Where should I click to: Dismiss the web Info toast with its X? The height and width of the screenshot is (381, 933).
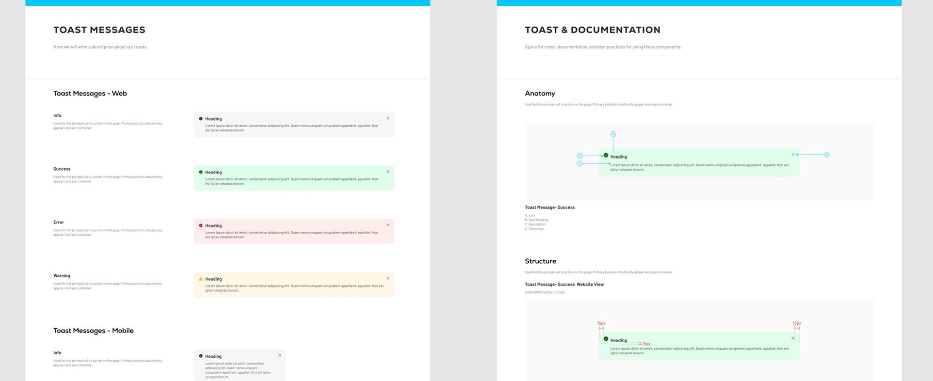tap(388, 118)
